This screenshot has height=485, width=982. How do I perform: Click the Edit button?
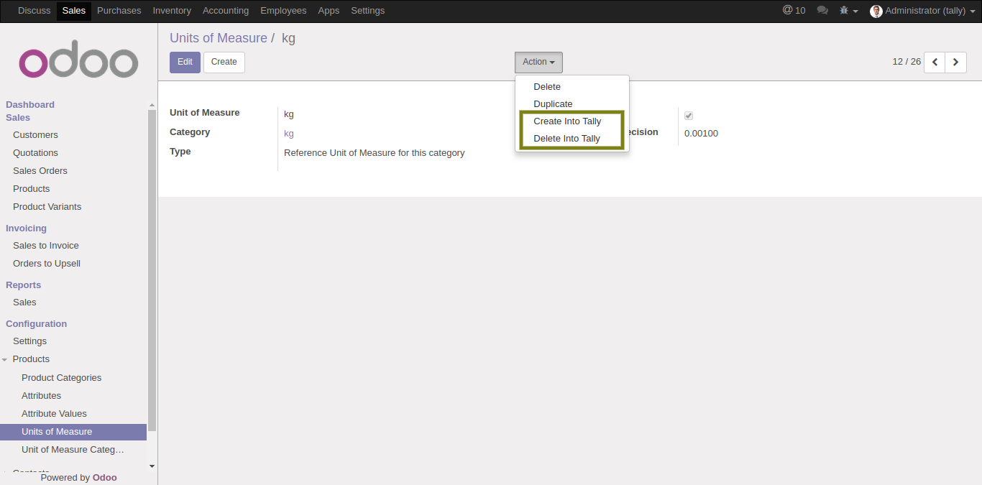[x=185, y=62]
